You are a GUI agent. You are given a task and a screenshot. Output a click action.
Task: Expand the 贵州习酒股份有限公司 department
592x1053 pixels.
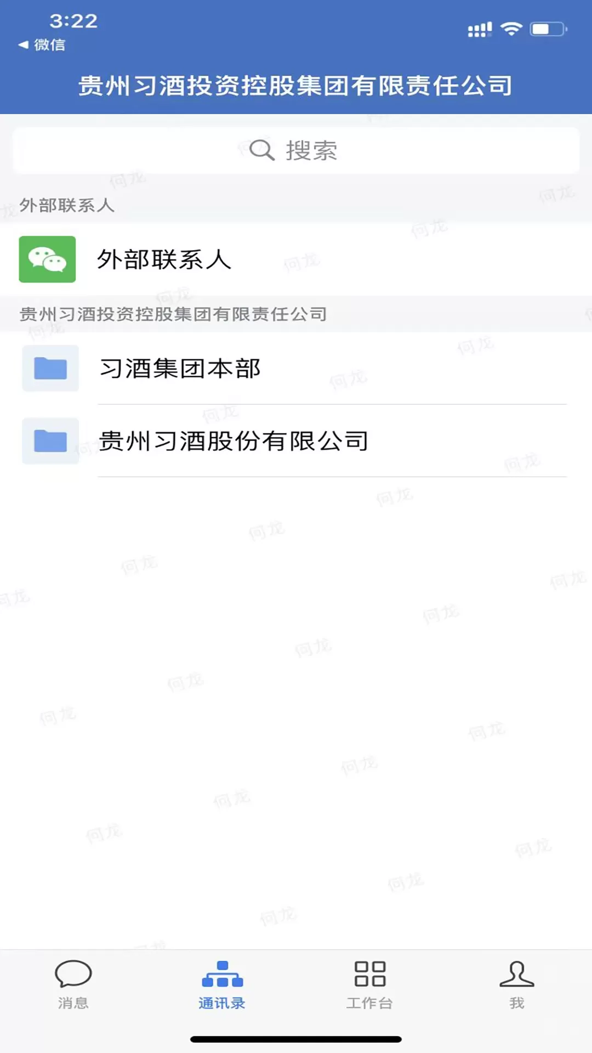pos(296,441)
